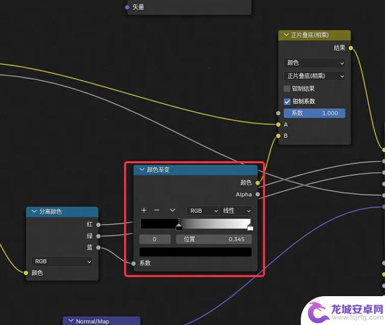Open color ramp tools chevron menu
385x325 pixels.
pos(173,210)
